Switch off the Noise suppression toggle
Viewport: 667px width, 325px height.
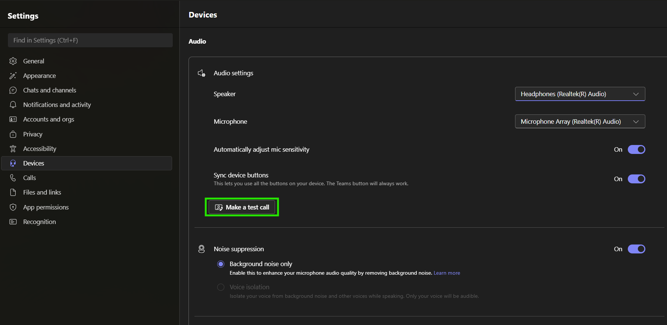click(636, 249)
